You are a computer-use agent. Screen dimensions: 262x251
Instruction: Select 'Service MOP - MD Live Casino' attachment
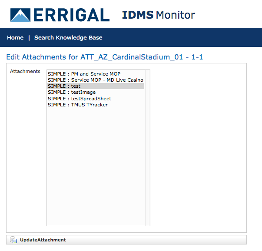pyautogui.click(x=95, y=80)
